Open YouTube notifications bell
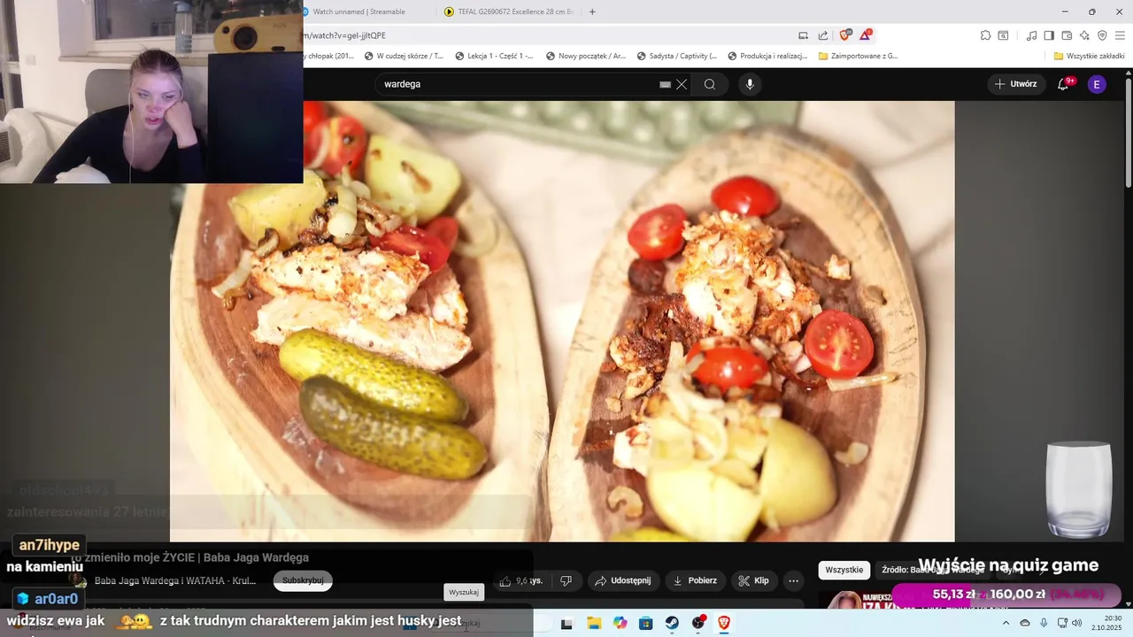This screenshot has width=1133, height=637. [x=1064, y=84]
